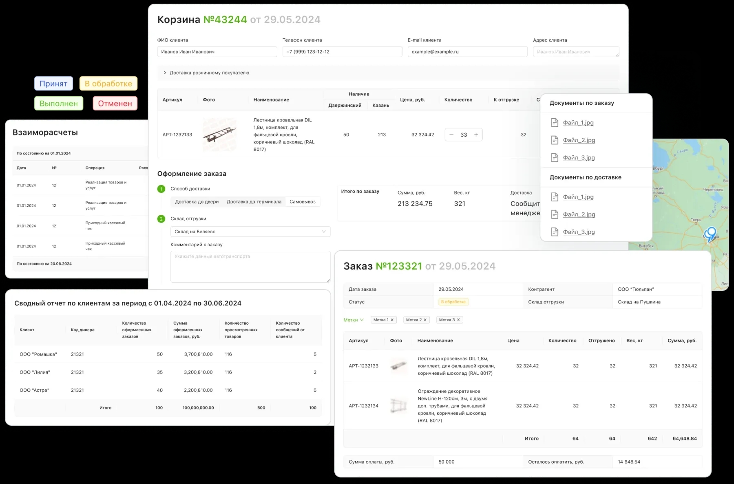Click product thumbnail for АРТ-1232134 in the order
Image resolution: width=734 pixels, height=484 pixels.
click(398, 406)
